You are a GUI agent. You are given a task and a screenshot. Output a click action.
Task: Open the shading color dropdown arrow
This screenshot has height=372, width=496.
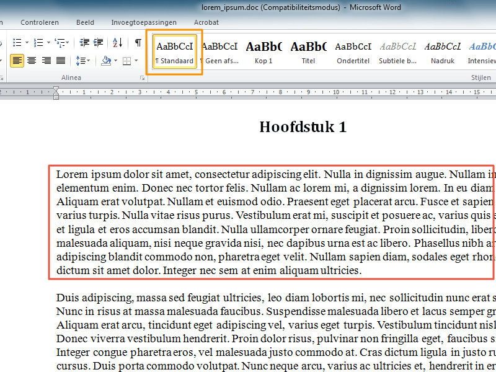tap(115, 60)
